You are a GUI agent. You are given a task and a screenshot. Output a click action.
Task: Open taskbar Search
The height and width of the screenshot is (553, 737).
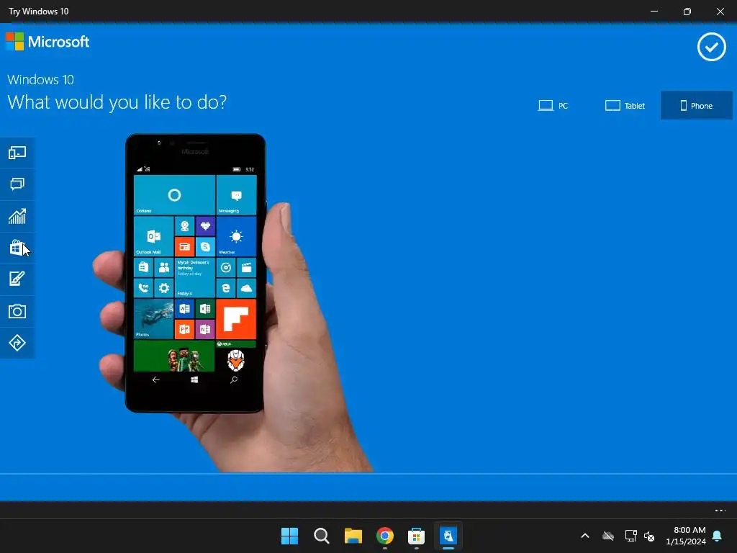[322, 536]
